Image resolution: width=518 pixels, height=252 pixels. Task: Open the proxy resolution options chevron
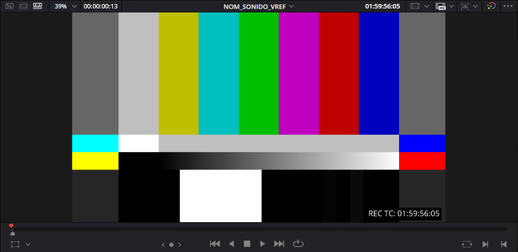click(451, 6)
